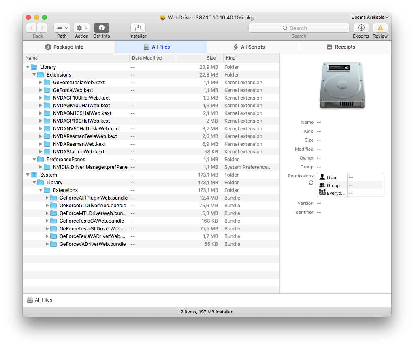
Task: Select the Everyone permissions row
Action: tap(350, 193)
